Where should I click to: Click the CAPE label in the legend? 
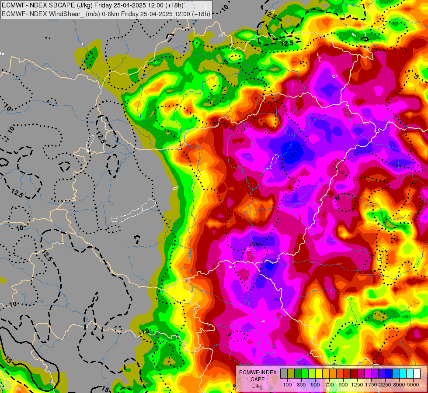(x=257, y=379)
